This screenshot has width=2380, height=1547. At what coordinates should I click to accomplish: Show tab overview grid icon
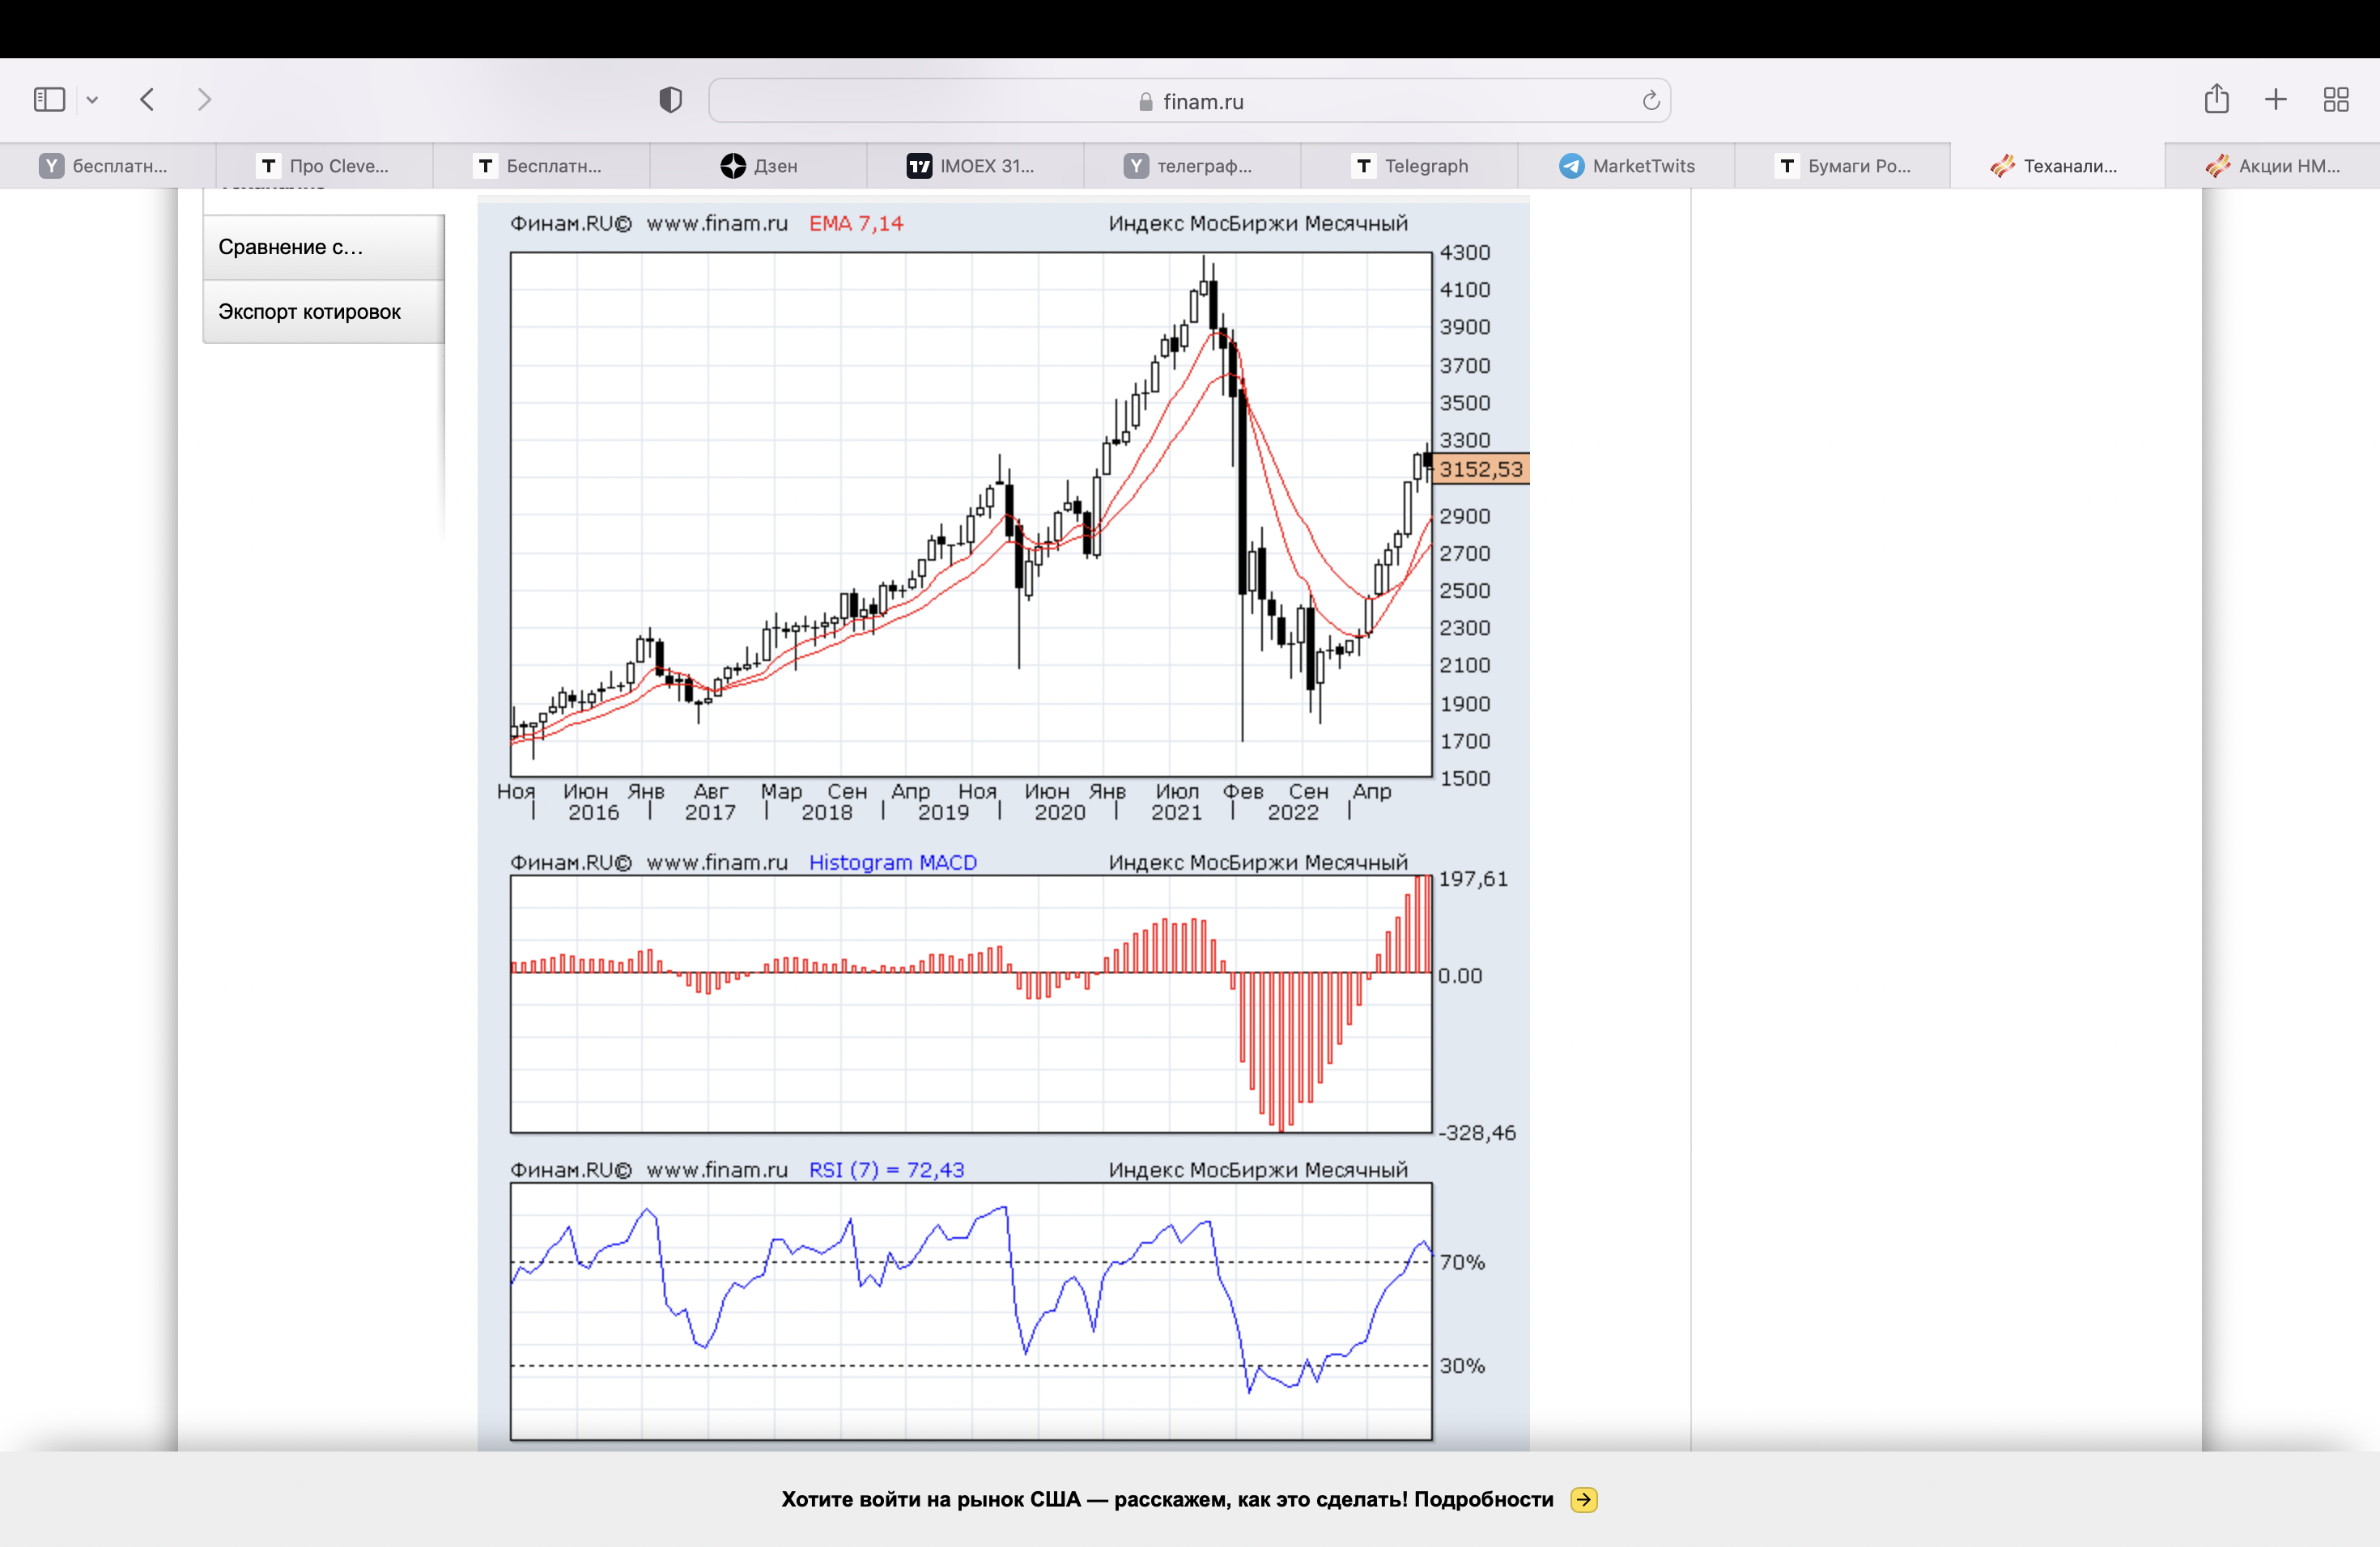click(x=2335, y=100)
